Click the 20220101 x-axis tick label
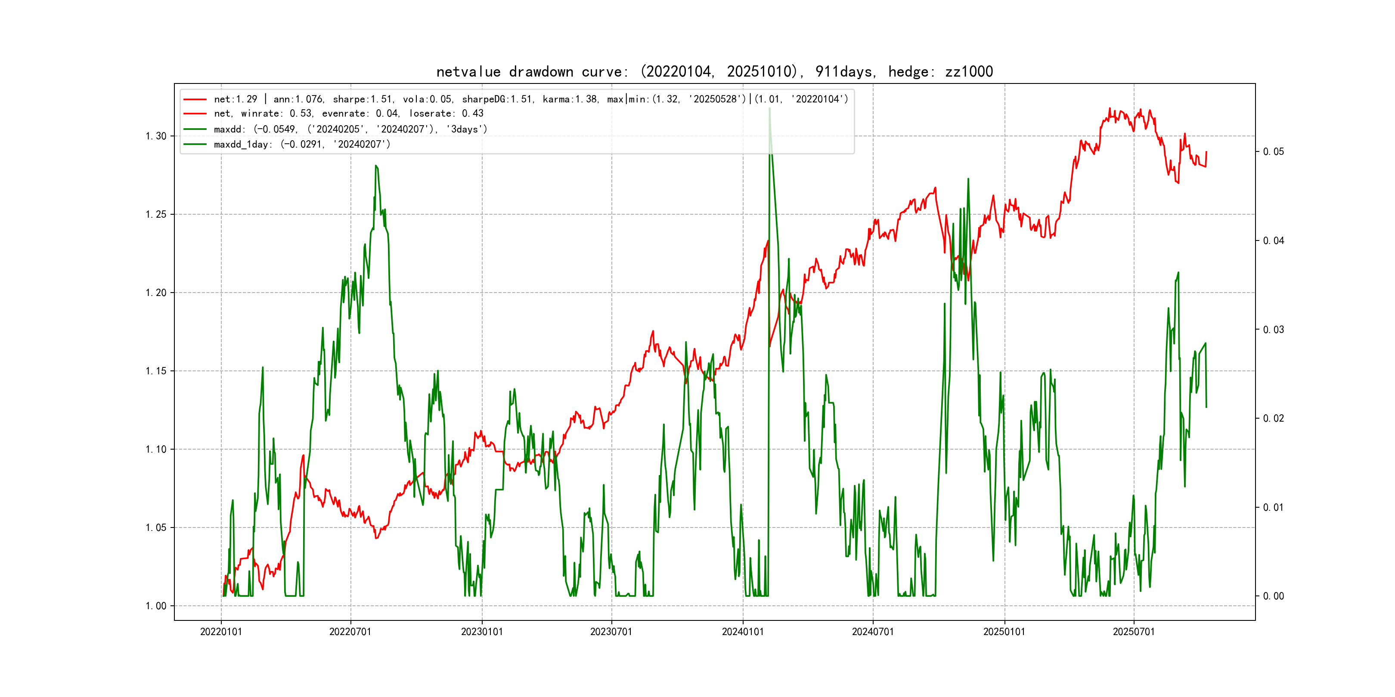1395x697 pixels. pyautogui.click(x=221, y=632)
